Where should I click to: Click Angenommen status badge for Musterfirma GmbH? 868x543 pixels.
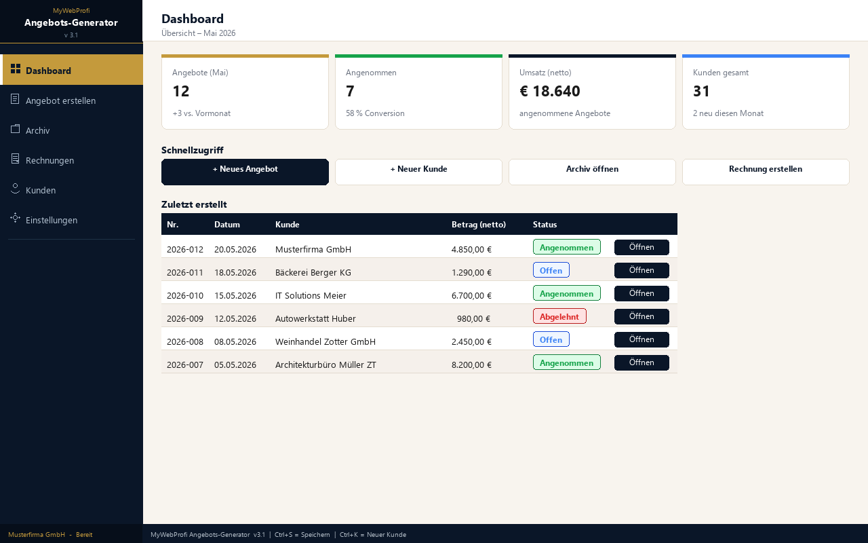[x=567, y=247]
